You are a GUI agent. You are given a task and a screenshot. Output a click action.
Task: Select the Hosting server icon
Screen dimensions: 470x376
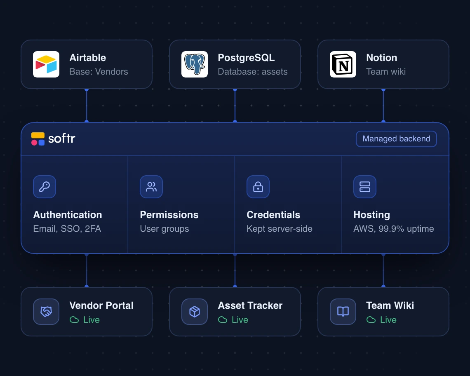pos(365,187)
